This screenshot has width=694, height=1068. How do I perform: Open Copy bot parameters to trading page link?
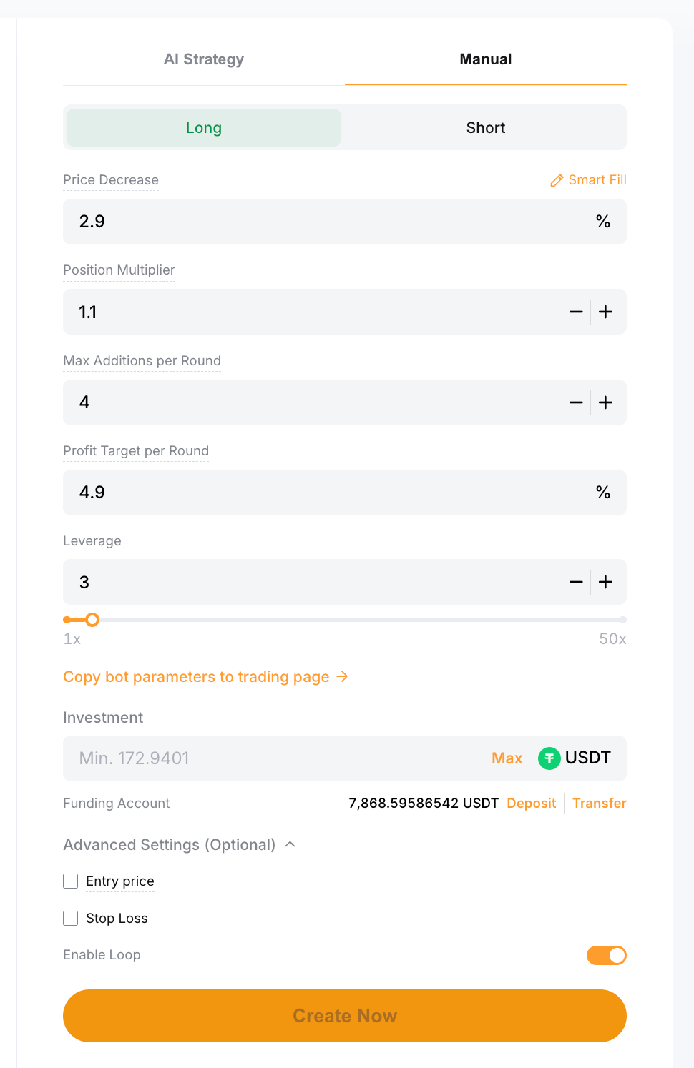tap(206, 676)
